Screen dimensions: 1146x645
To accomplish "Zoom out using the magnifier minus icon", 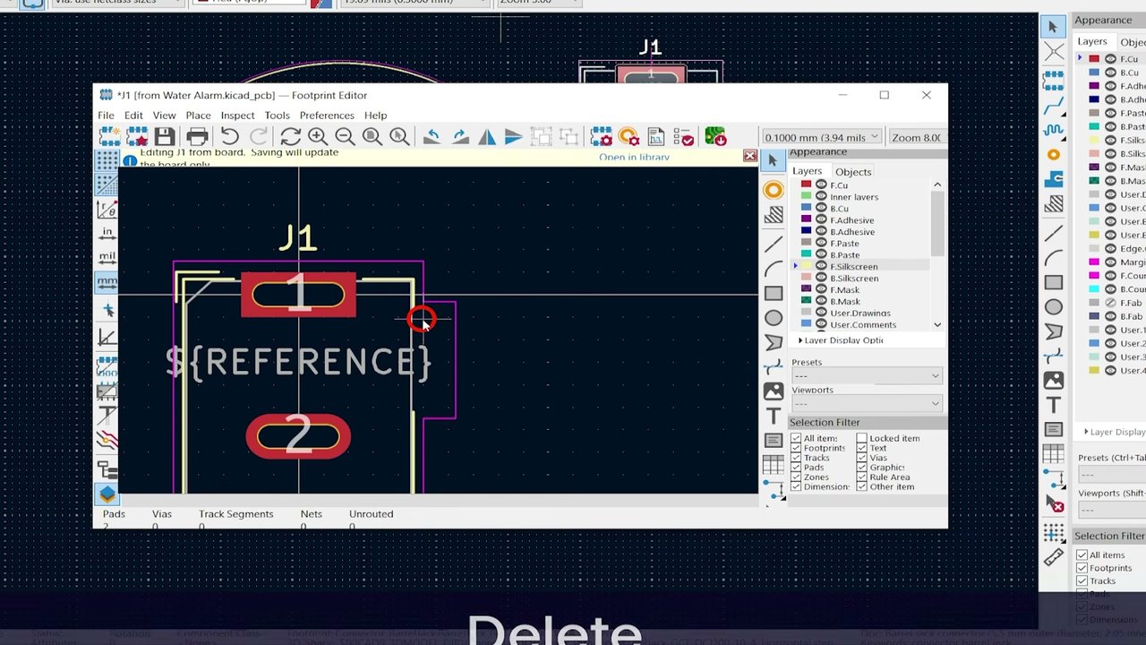I will 345,136.
